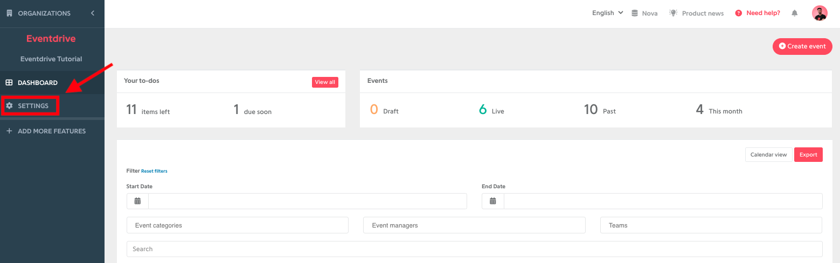Click the Search input field
This screenshot has height=263, width=840.
tap(474, 249)
